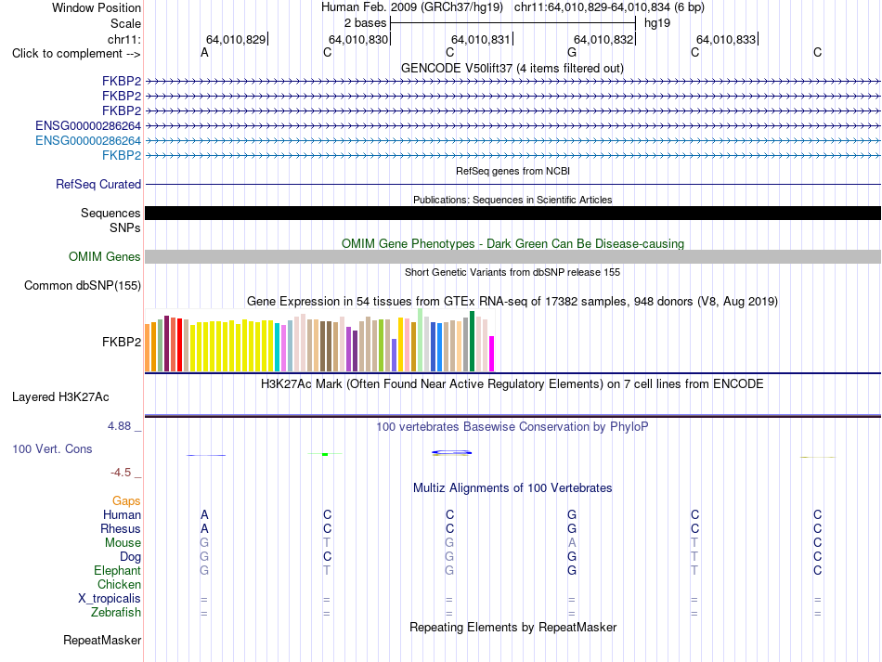Click the RefSeq Curated intron line
The image size is (882, 662).
pos(512,184)
